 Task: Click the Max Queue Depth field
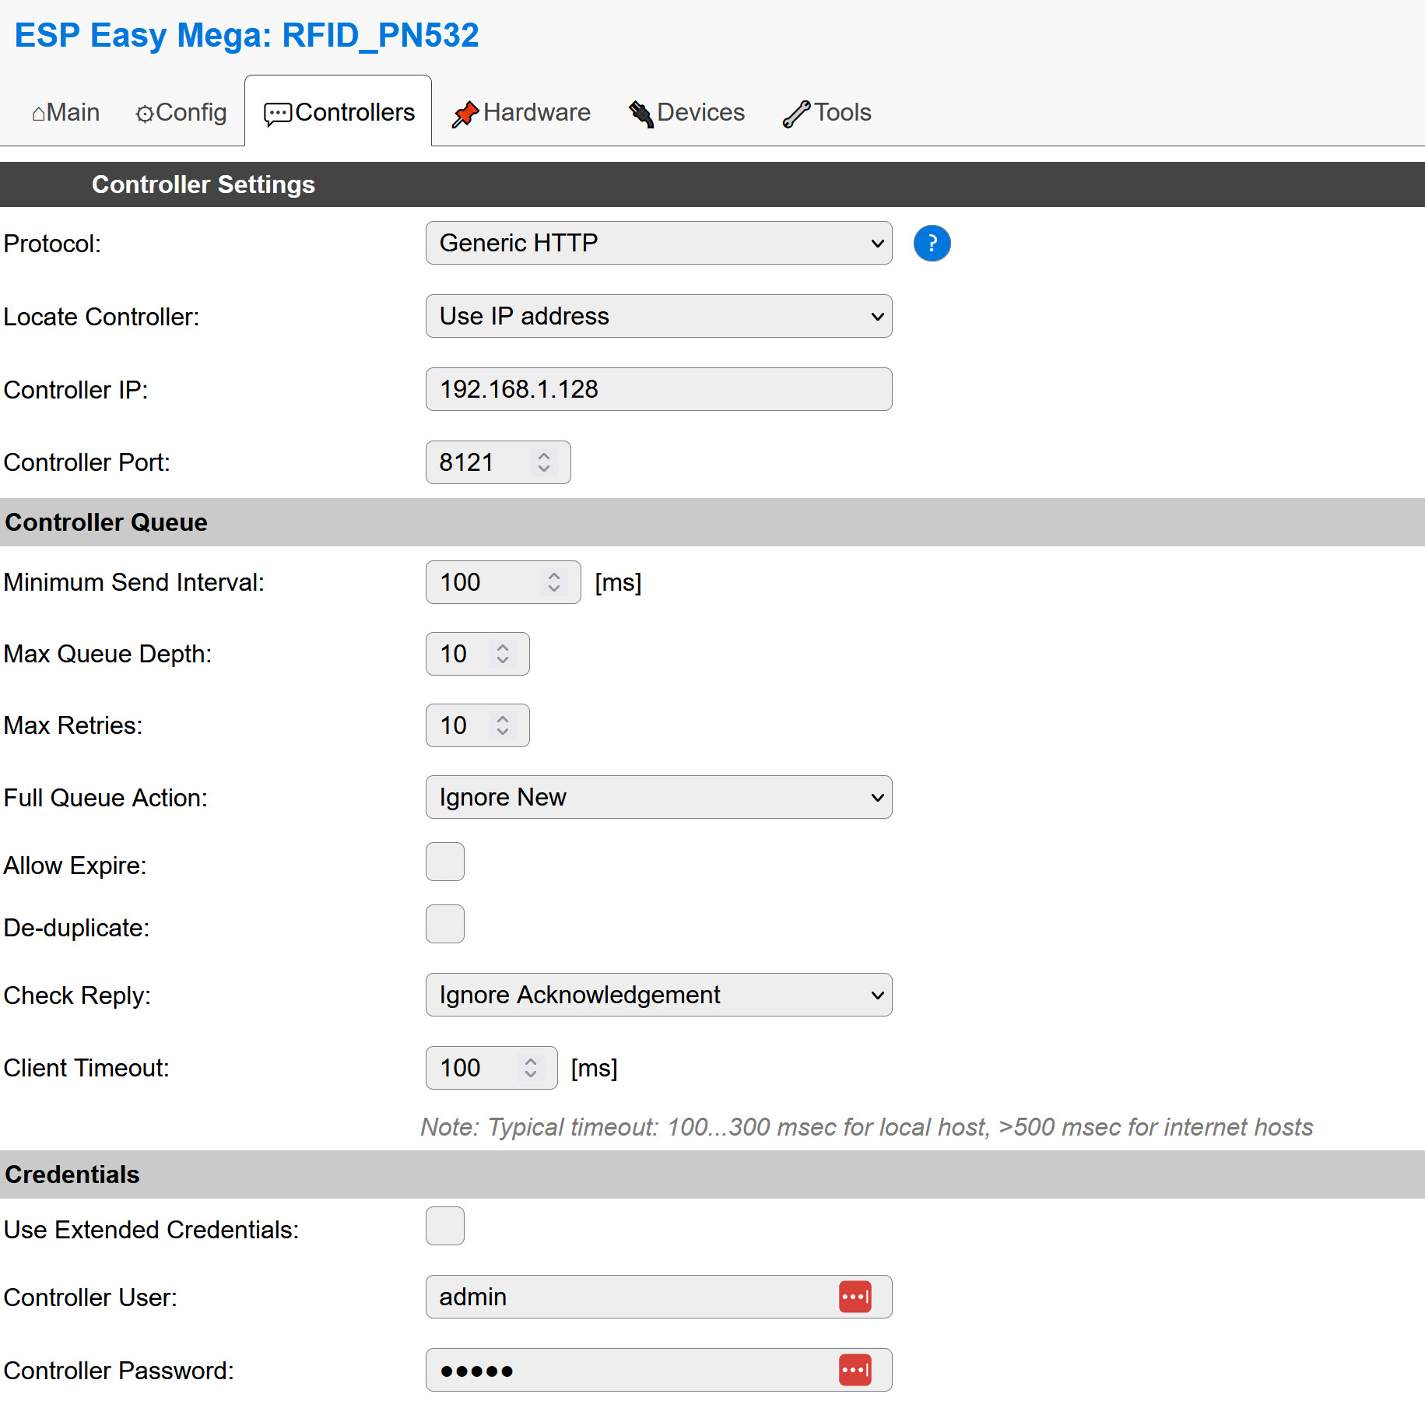[477, 654]
